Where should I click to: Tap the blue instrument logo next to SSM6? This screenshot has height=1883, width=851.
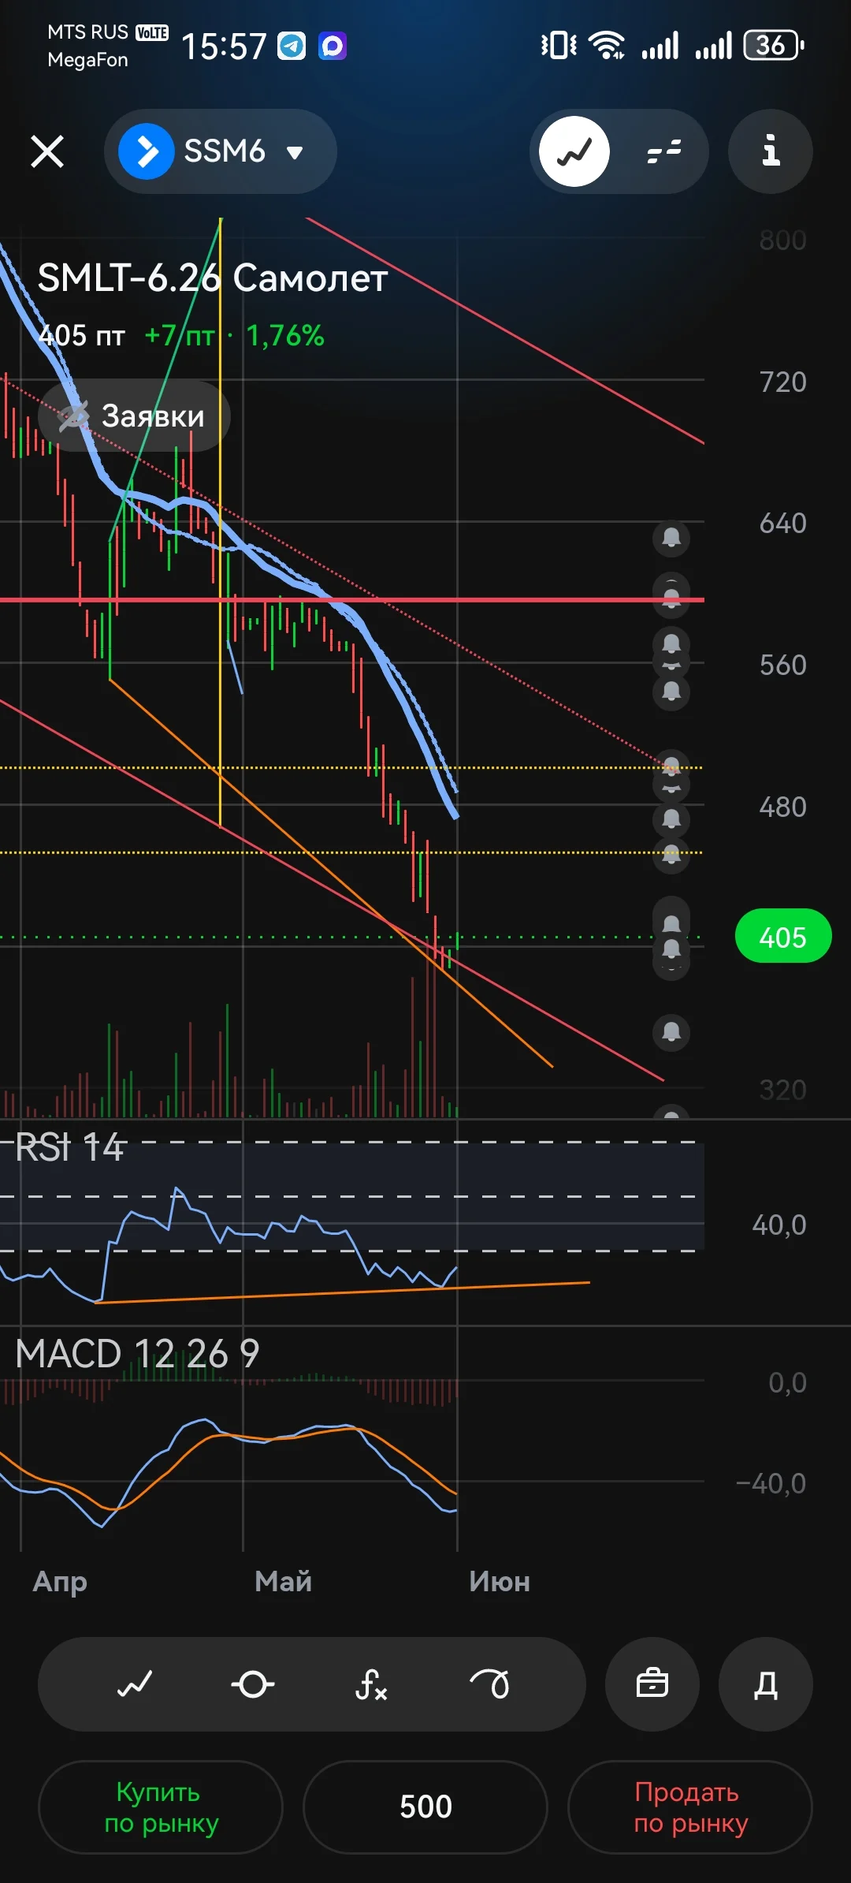pos(147,151)
